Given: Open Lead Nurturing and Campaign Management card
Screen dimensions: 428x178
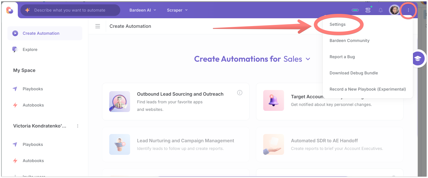Looking at the screenshot, I should pyautogui.click(x=176, y=144).
